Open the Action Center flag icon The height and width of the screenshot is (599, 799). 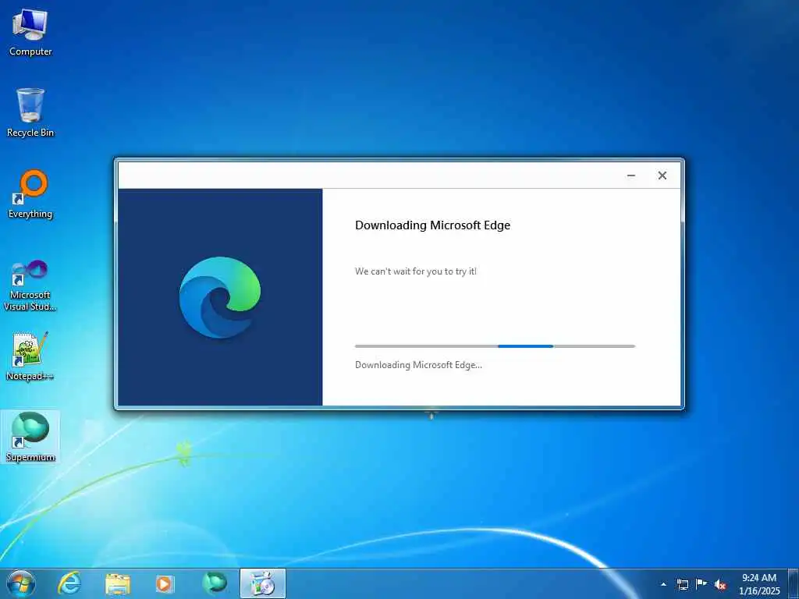click(x=701, y=584)
